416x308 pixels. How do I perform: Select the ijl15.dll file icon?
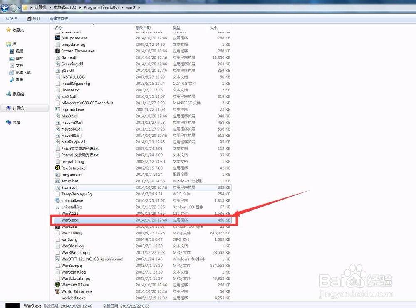(x=57, y=70)
